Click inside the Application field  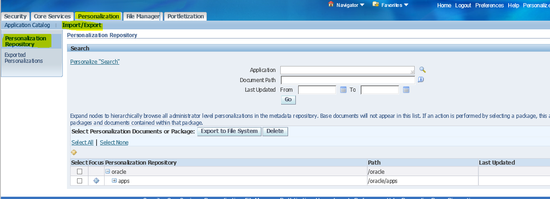click(347, 70)
